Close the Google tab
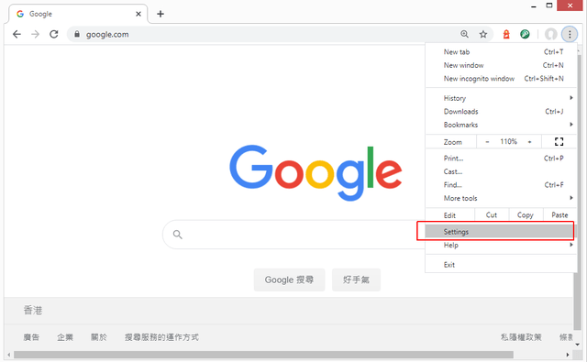Image resolution: width=587 pixels, height=362 pixels. pos(138,14)
